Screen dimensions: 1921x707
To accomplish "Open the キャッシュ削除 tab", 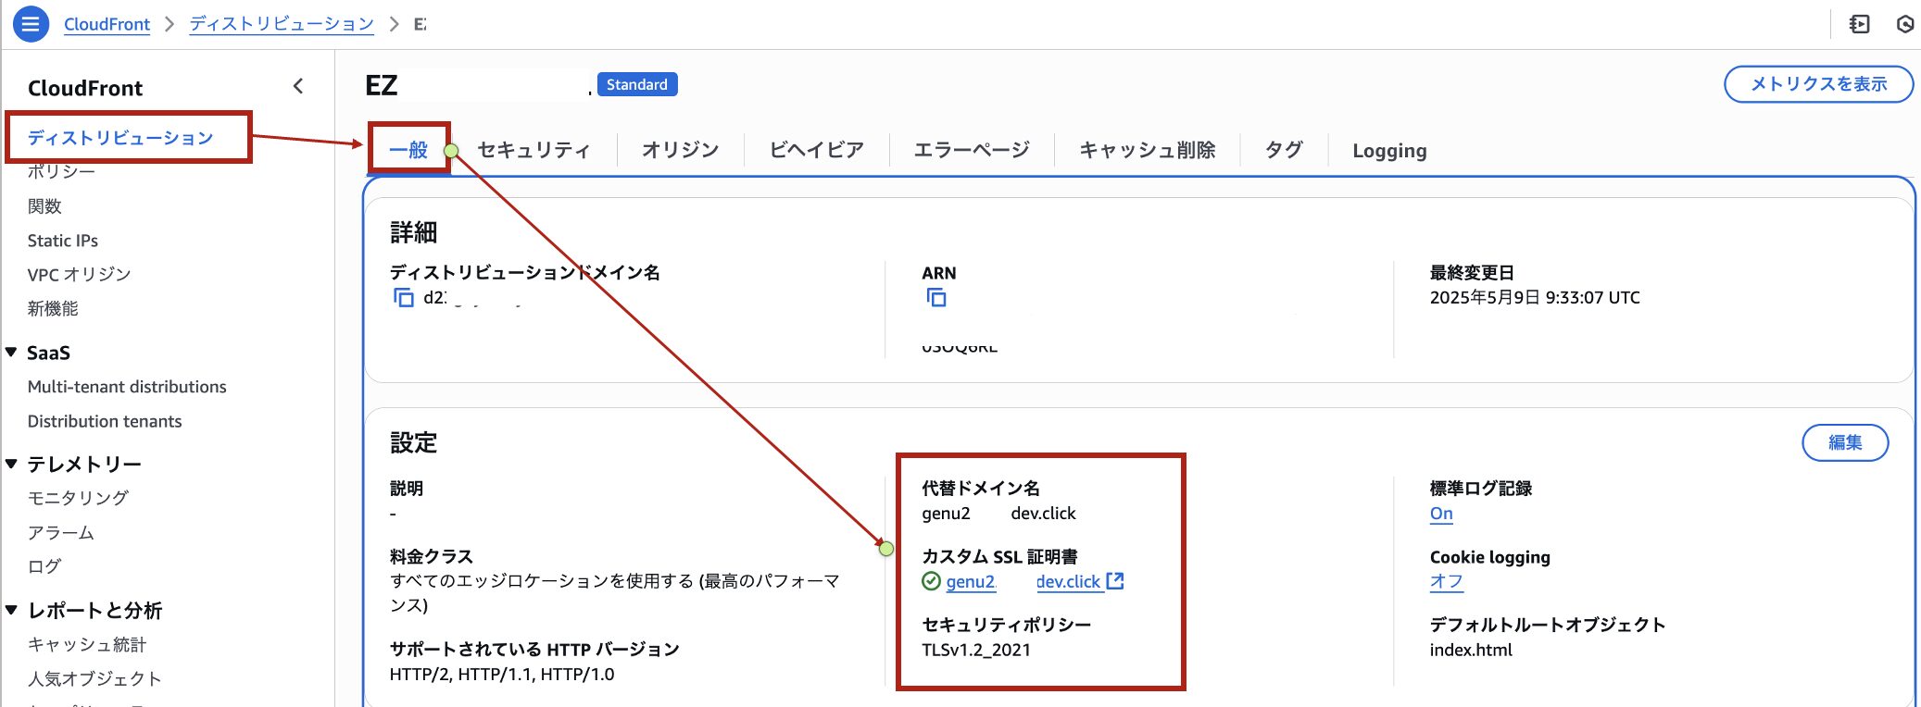I will (1147, 150).
